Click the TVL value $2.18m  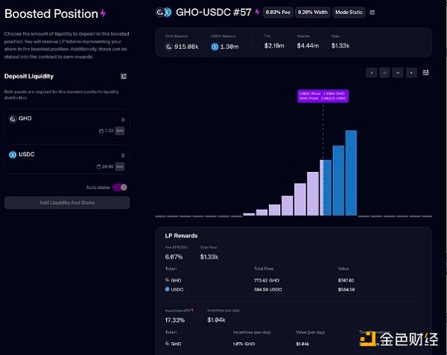click(274, 46)
